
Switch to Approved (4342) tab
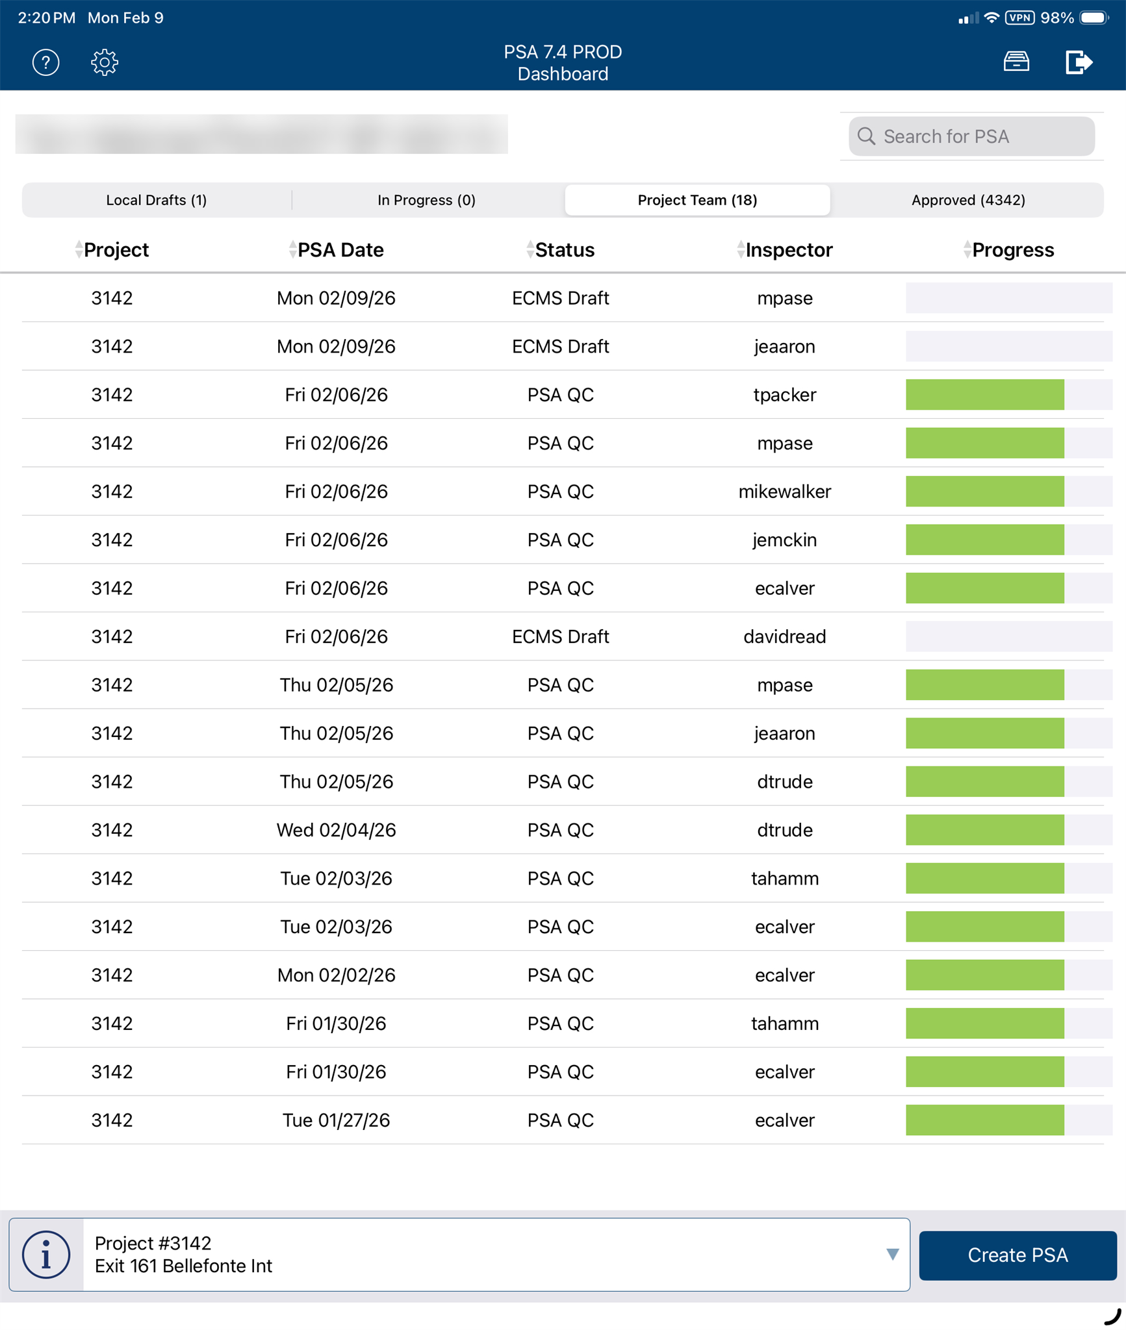coord(968,200)
